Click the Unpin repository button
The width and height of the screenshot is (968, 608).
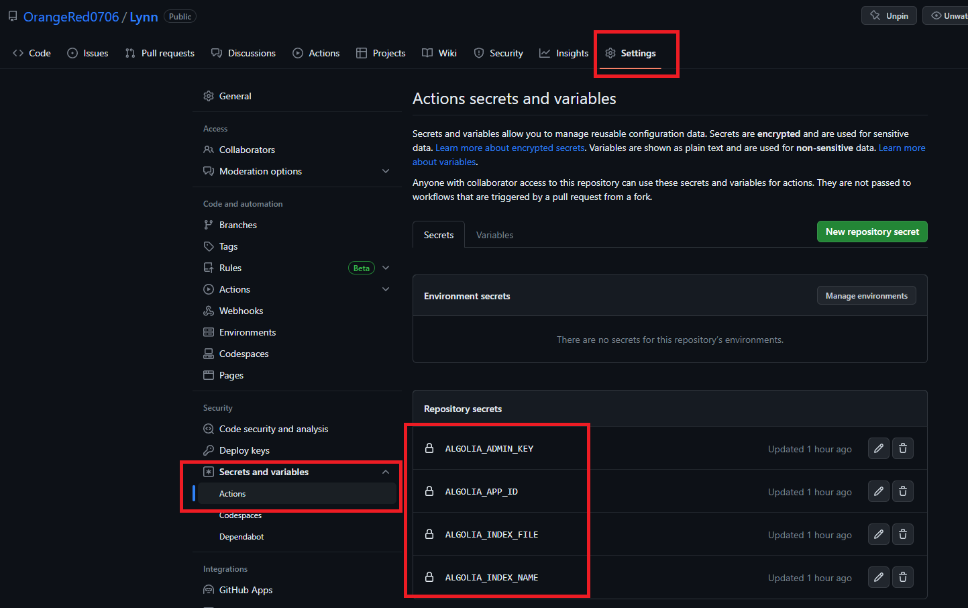889,15
